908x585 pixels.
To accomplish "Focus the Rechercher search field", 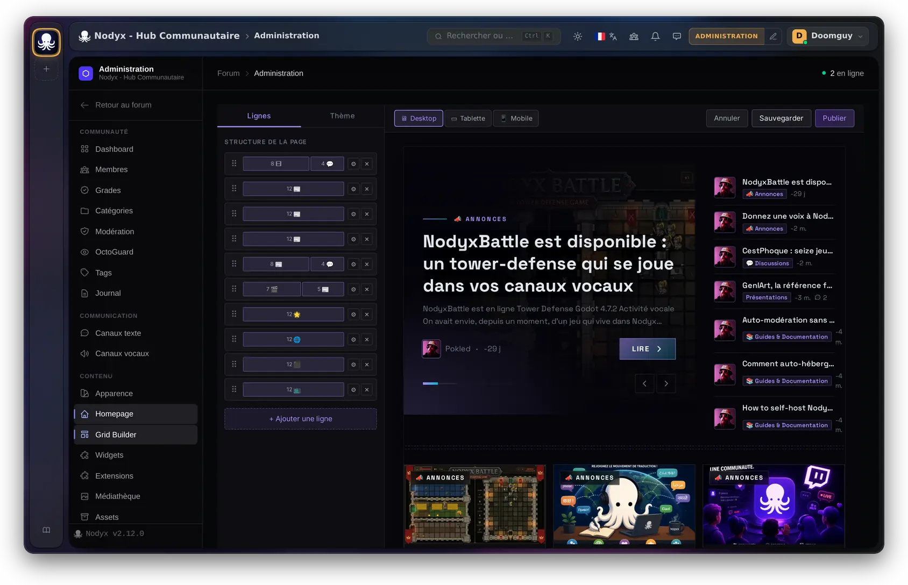I will [494, 36].
